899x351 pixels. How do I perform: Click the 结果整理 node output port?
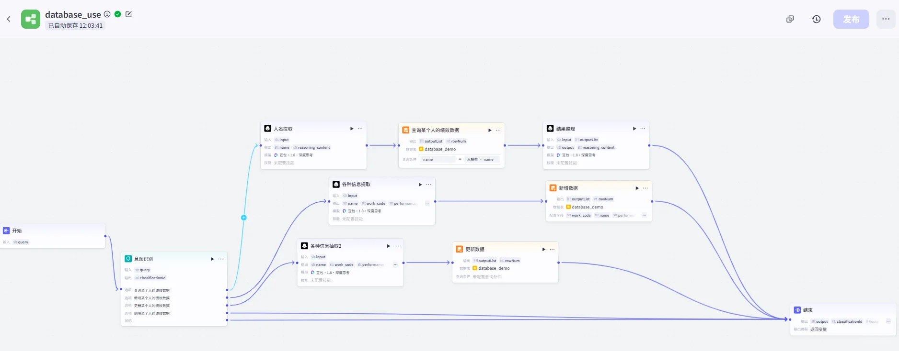(649, 145)
